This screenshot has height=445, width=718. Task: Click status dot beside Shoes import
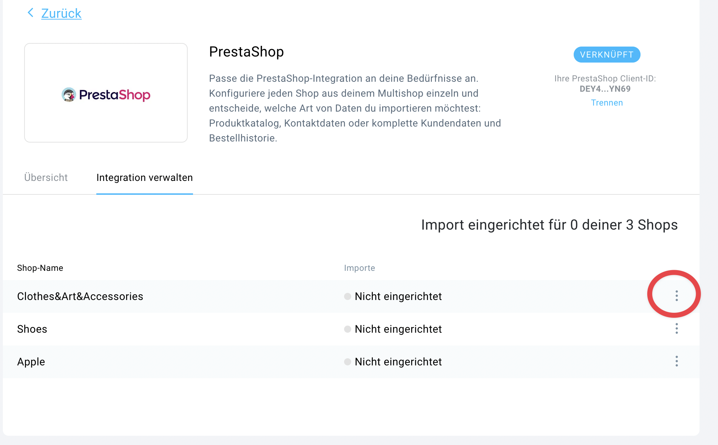pyautogui.click(x=348, y=329)
